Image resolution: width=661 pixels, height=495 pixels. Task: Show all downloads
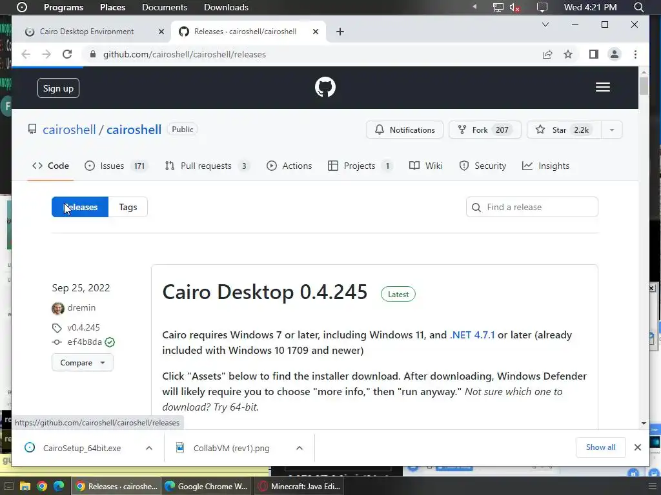tap(600, 447)
